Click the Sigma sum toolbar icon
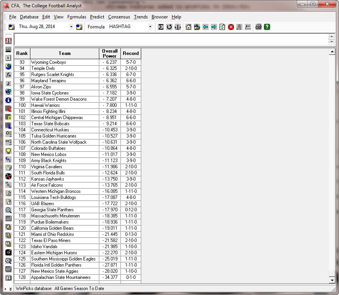Viewport: 339px width, 295px height. (160, 27)
